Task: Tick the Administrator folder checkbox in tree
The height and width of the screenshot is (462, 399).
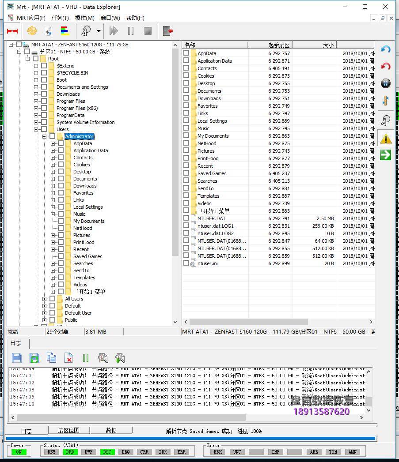Action: click(53, 136)
